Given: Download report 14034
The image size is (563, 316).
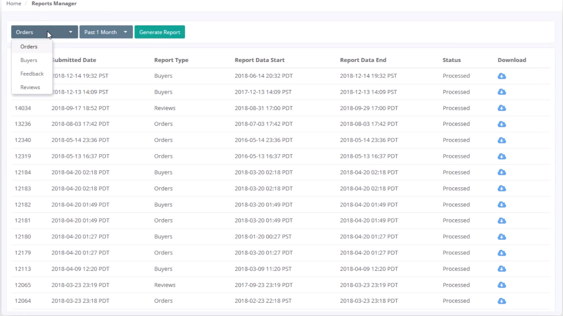Looking at the screenshot, I should point(501,108).
